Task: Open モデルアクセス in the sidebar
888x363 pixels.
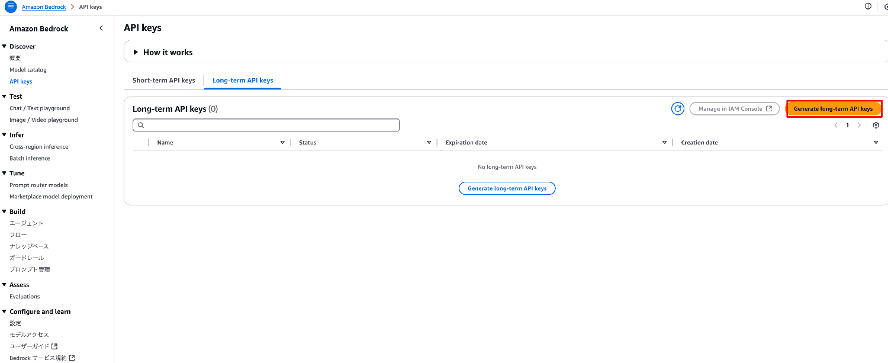Action: pos(29,335)
